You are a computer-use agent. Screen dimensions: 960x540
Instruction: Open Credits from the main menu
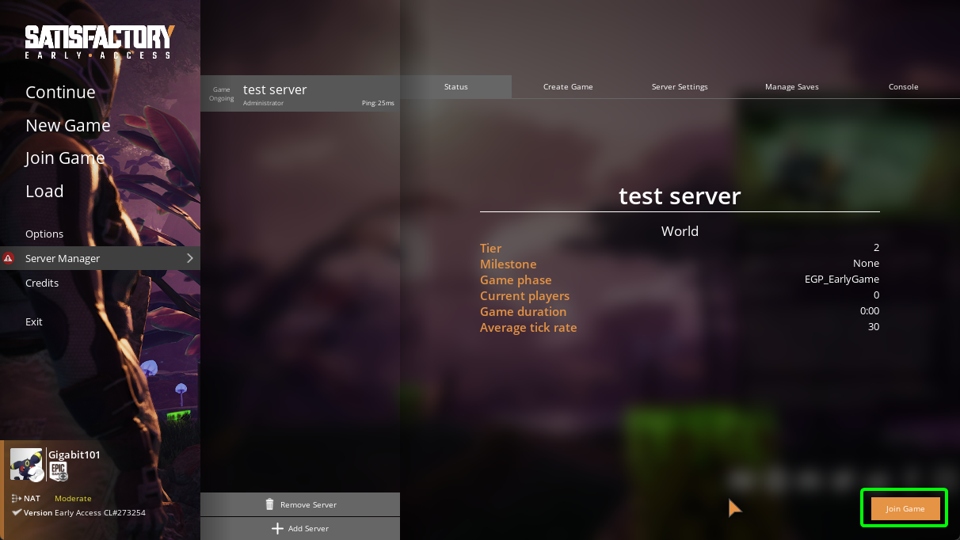coord(42,283)
